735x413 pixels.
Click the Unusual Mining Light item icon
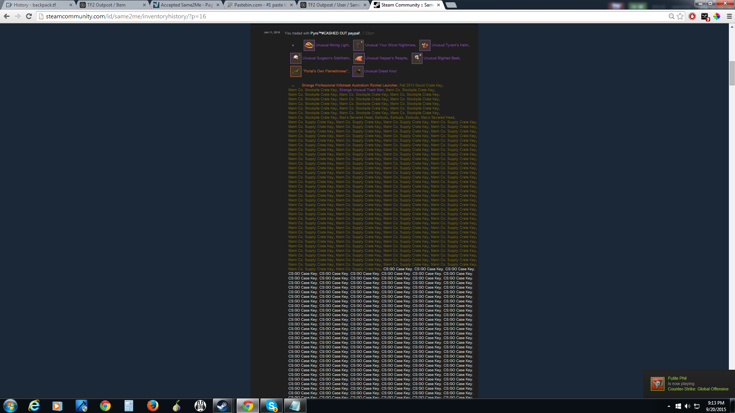coord(309,45)
